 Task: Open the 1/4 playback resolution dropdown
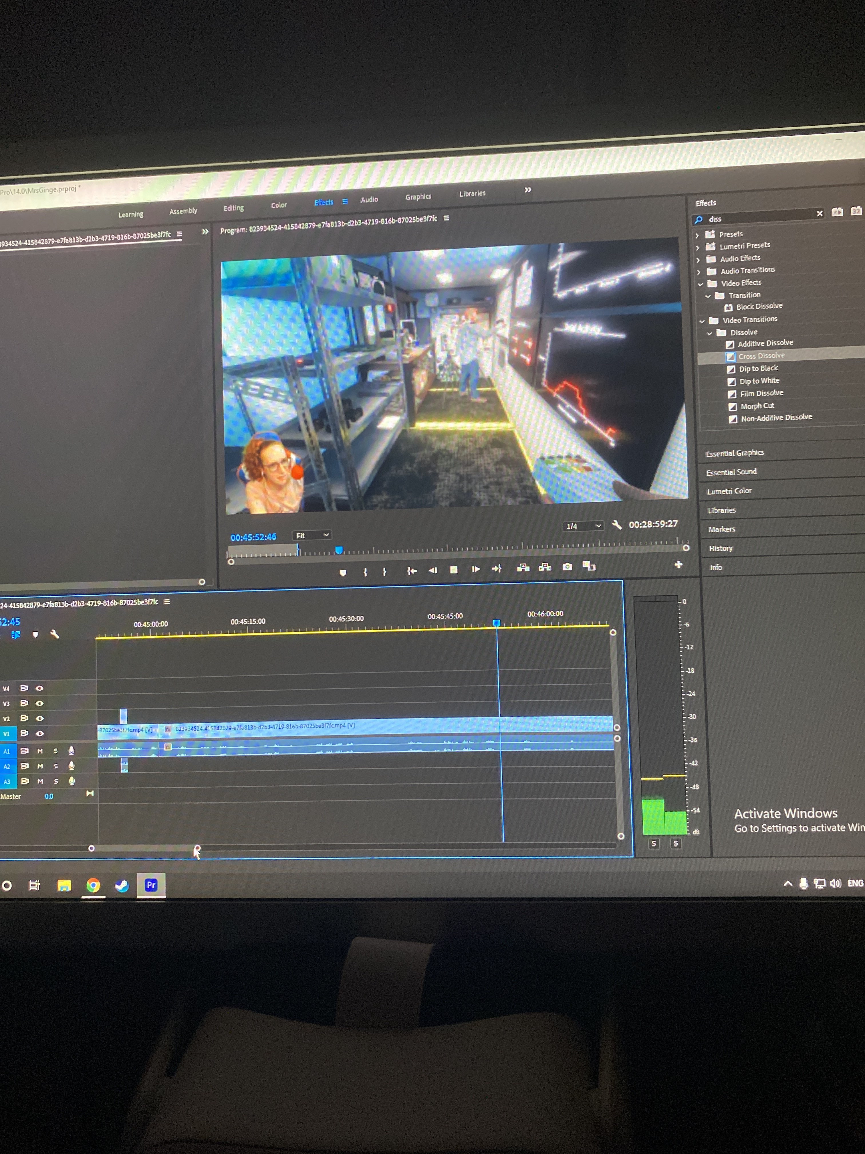[x=584, y=526]
